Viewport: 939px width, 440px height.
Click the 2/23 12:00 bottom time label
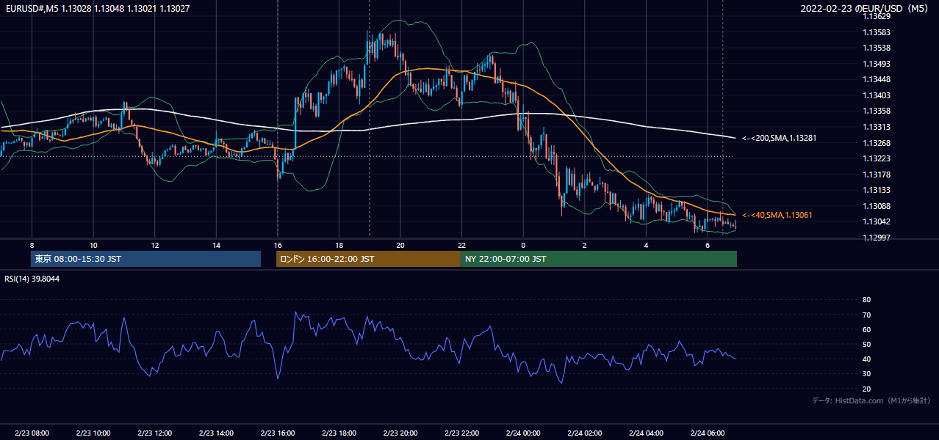tap(154, 433)
